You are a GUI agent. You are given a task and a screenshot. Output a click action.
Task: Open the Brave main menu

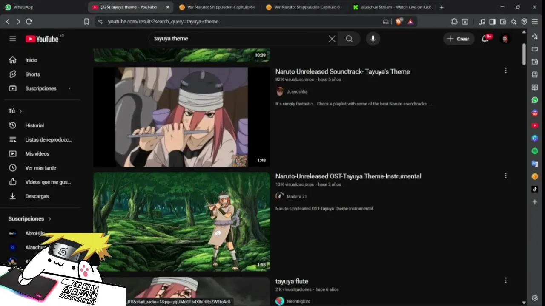point(535,21)
